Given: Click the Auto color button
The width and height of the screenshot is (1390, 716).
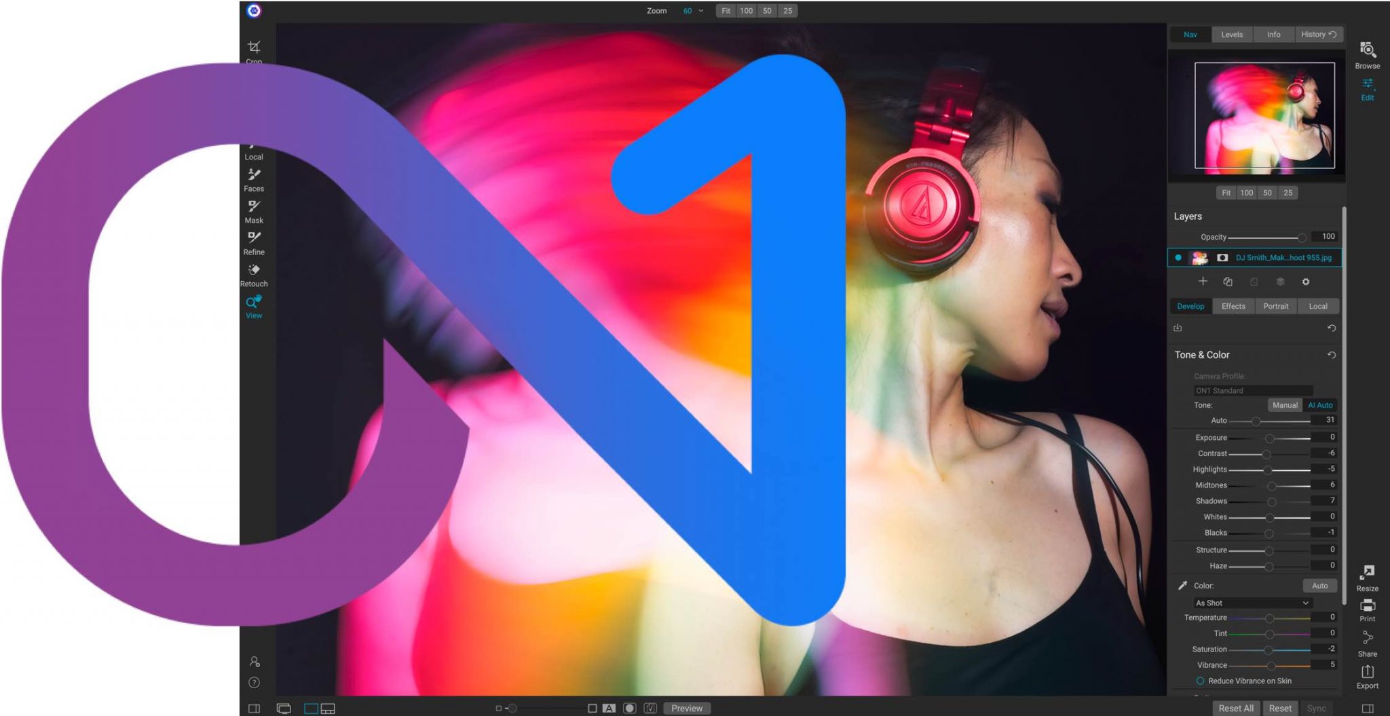Looking at the screenshot, I should 1320,586.
